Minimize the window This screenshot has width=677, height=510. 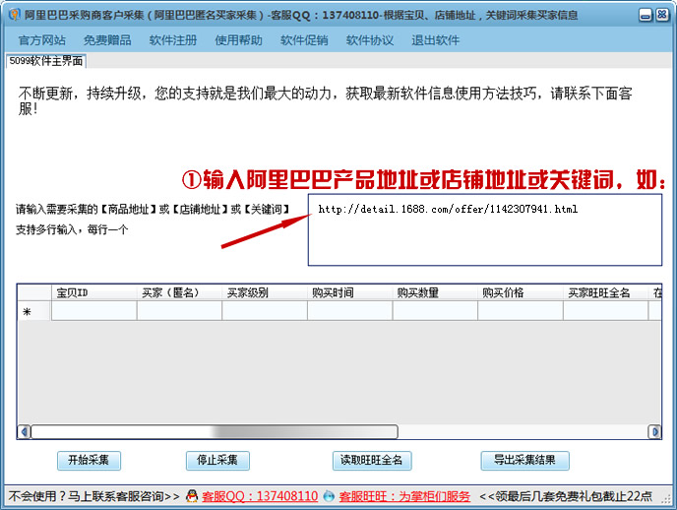[646, 15]
